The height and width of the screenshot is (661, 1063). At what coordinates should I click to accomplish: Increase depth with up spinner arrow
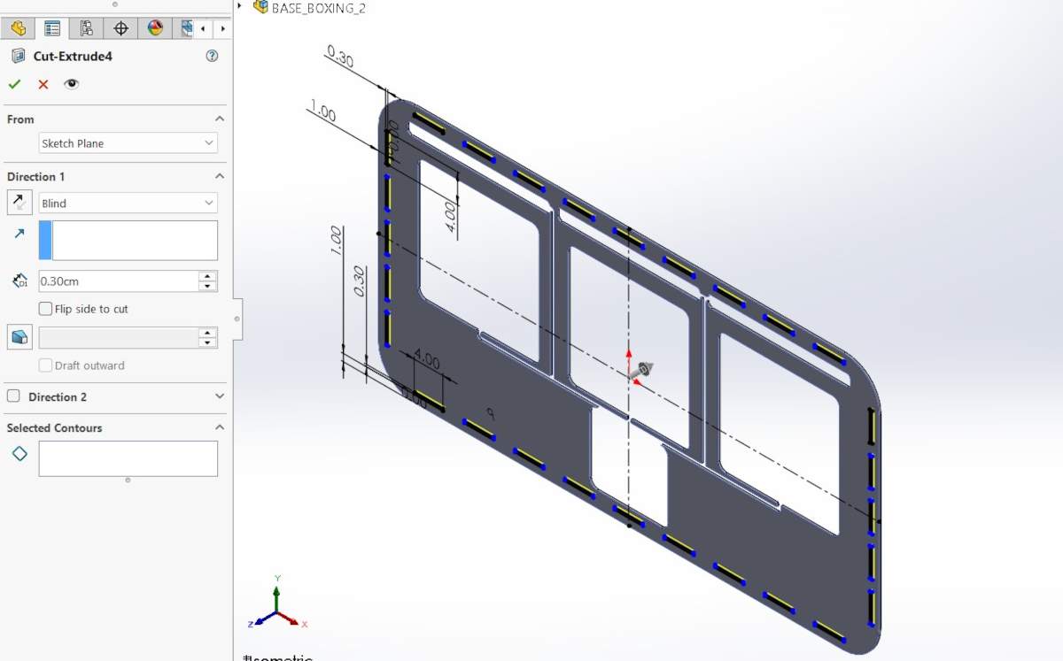[208, 276]
